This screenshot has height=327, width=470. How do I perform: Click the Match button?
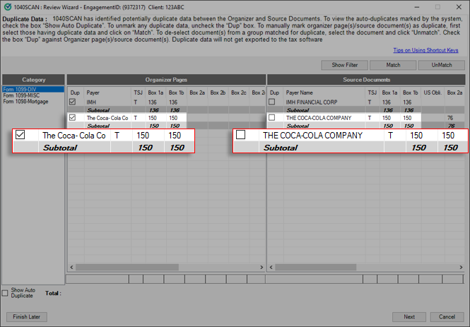click(x=393, y=65)
